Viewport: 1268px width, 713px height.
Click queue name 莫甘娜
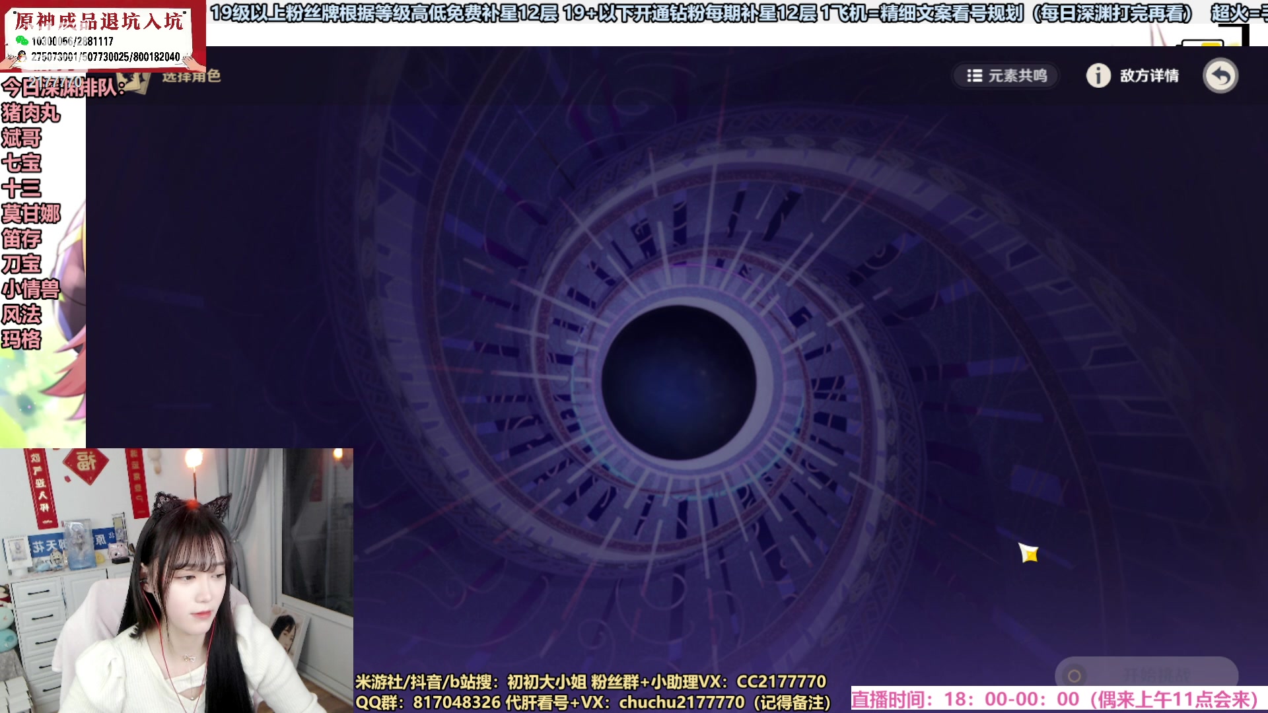[31, 213]
